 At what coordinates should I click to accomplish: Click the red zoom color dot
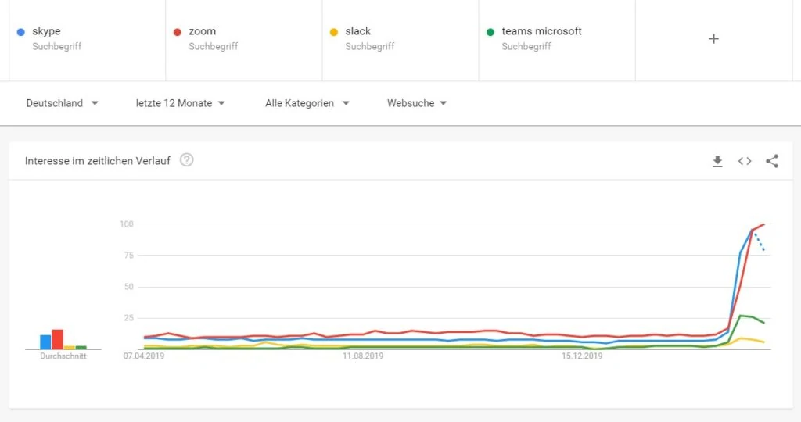pos(177,32)
